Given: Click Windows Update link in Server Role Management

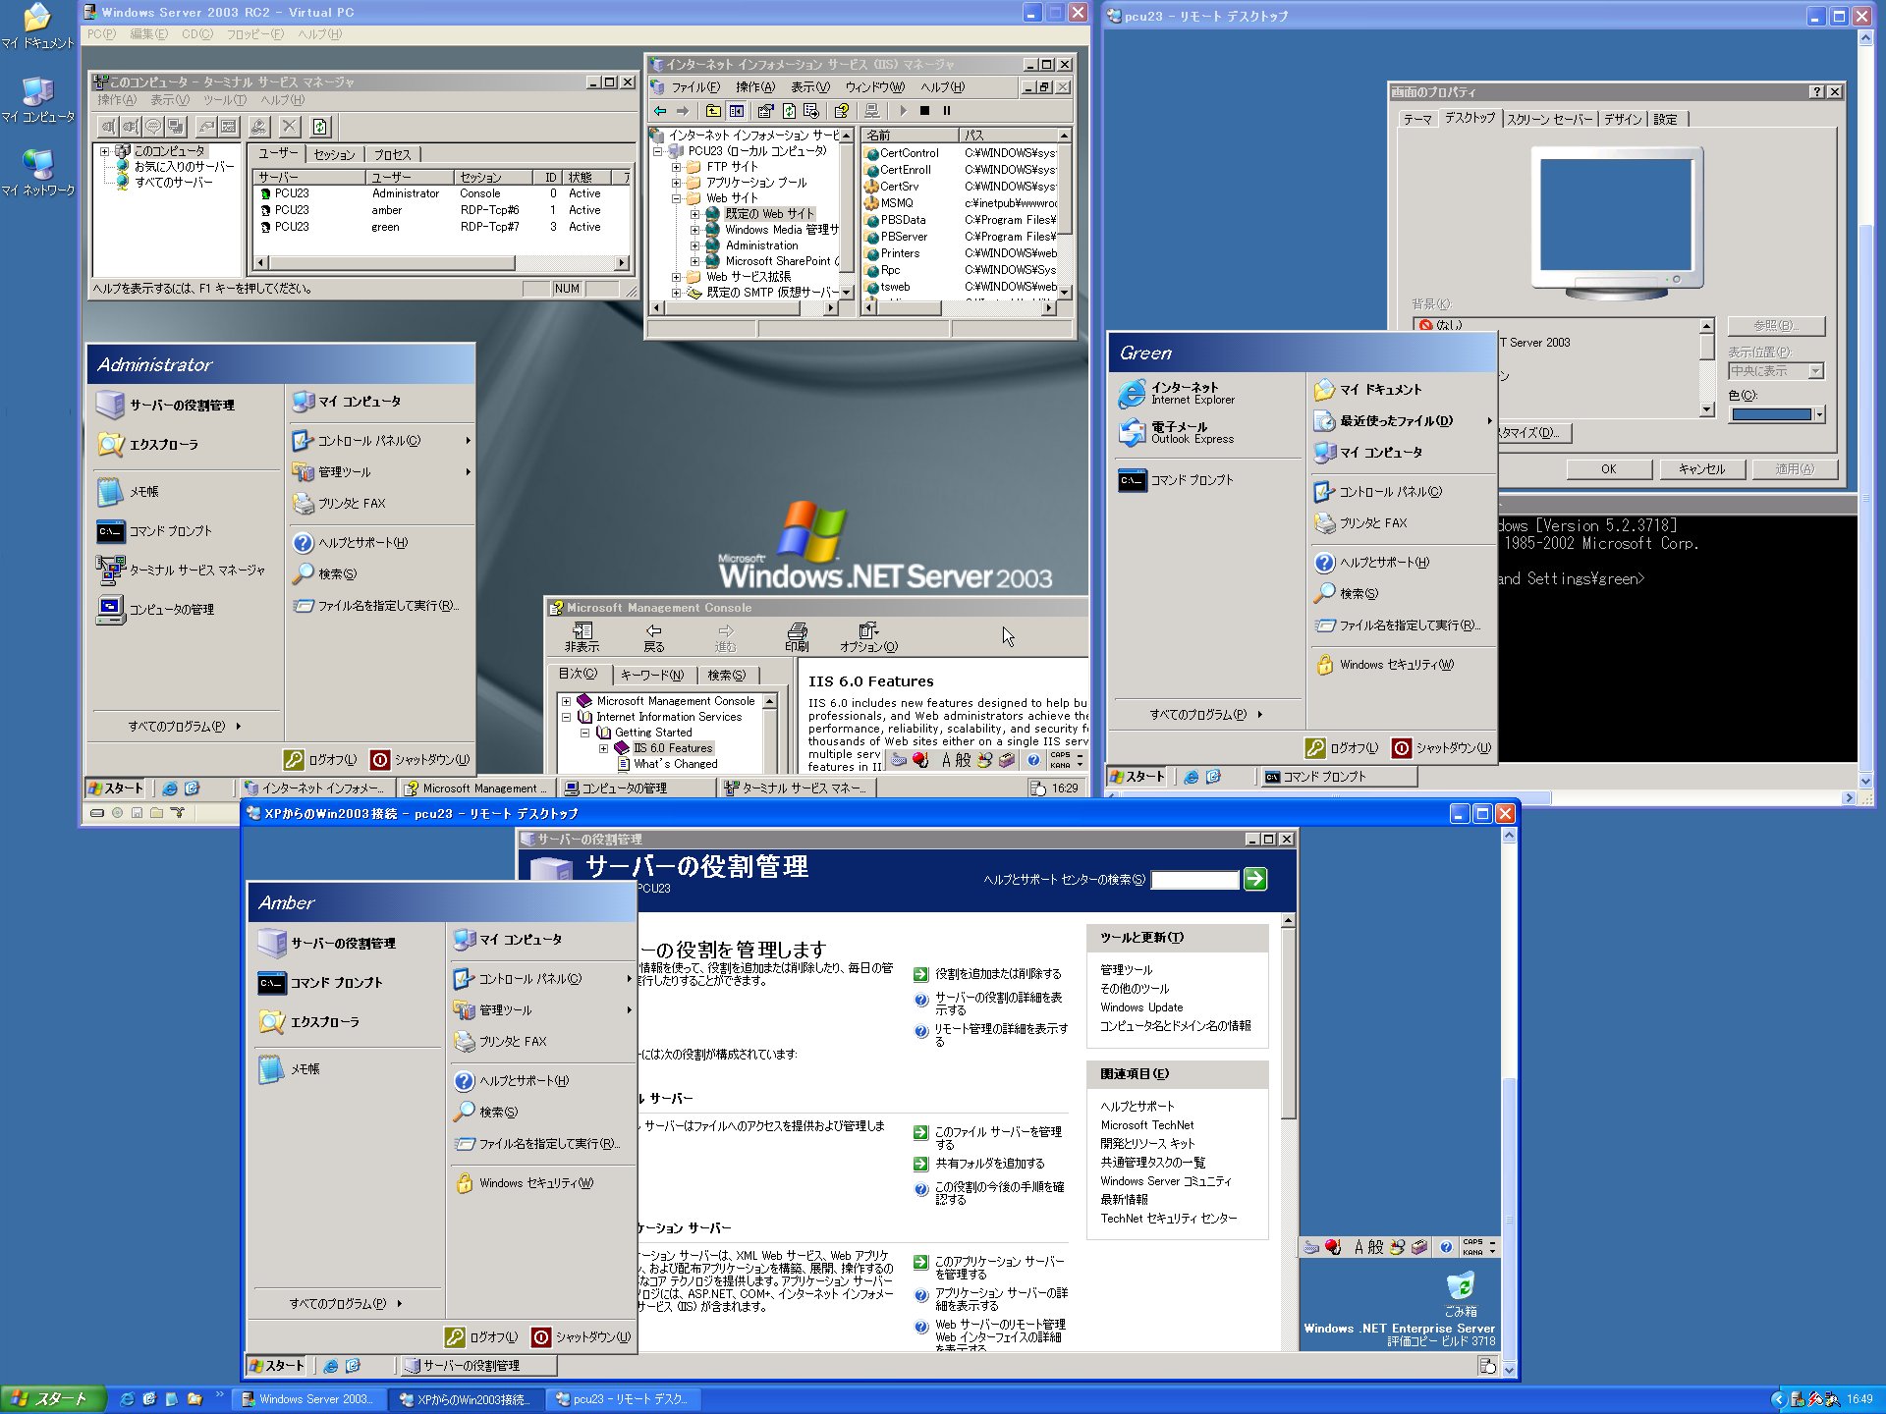Looking at the screenshot, I should (1141, 1007).
